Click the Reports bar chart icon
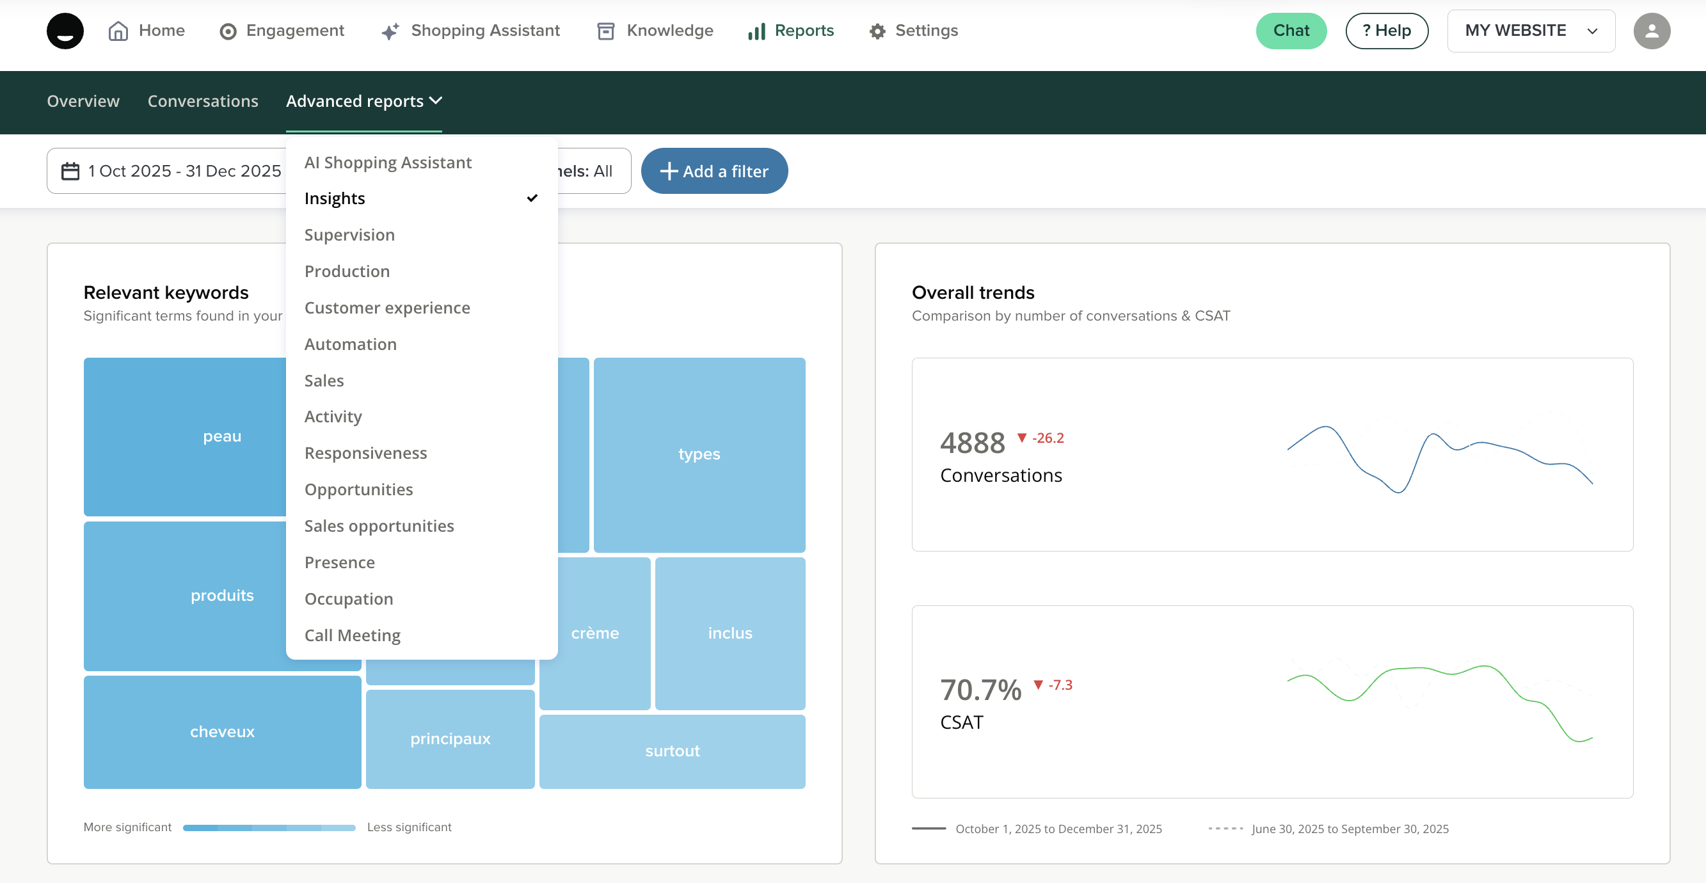This screenshot has width=1706, height=883. coord(756,31)
